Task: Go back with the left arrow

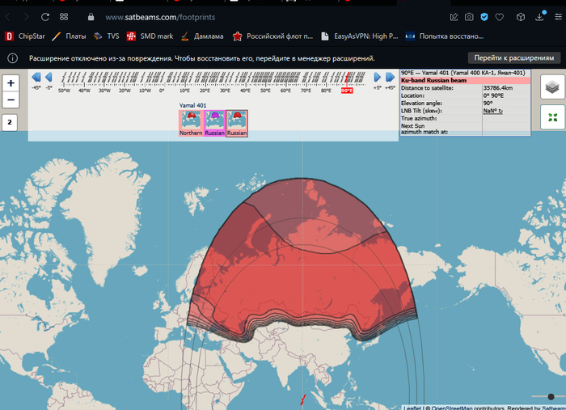Action: tap(8, 17)
